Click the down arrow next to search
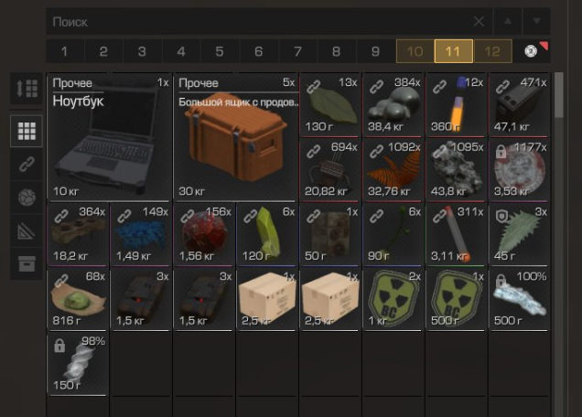Viewport: 582px width, 417px height. point(537,21)
